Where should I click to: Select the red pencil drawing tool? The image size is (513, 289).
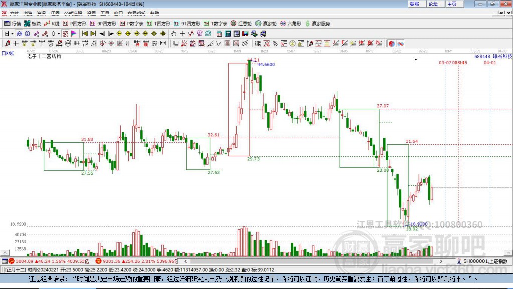[x=7, y=43]
